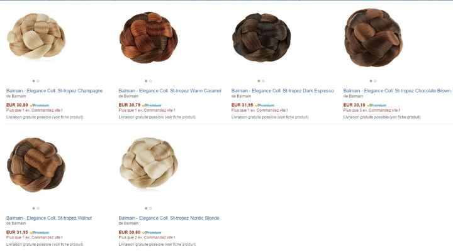Click the St-tropez Dark Espresso product title
Viewport: 453px width, 251px height.
(282, 91)
